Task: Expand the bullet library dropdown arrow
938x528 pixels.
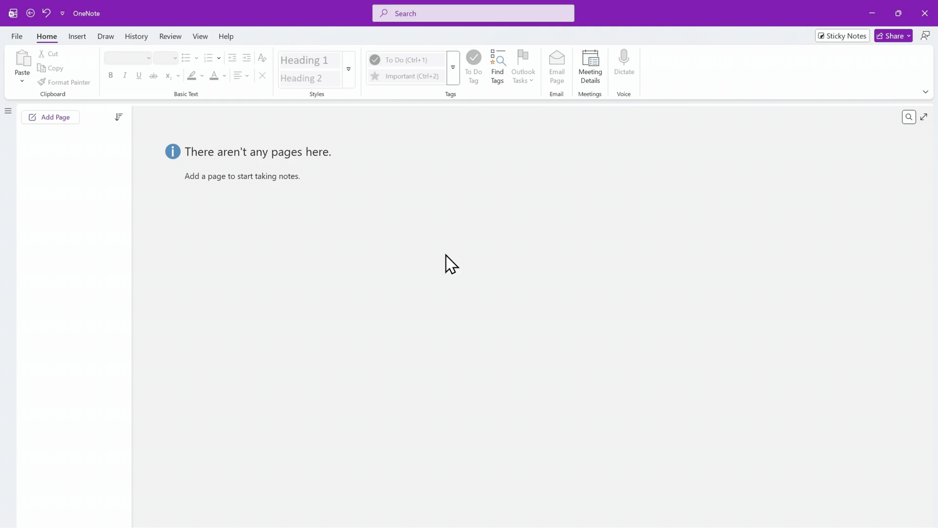Action: pyautogui.click(x=196, y=58)
